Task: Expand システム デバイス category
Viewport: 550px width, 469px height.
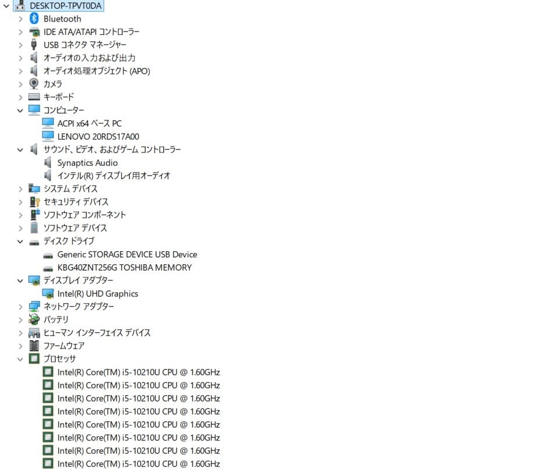Action: [20, 189]
